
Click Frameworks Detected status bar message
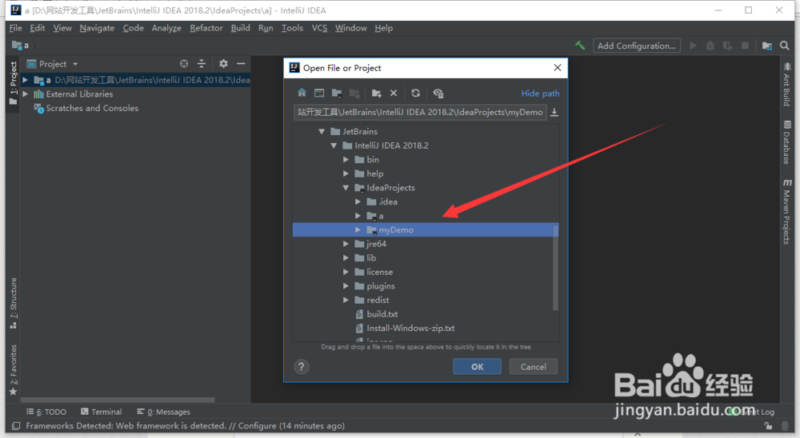(186, 426)
